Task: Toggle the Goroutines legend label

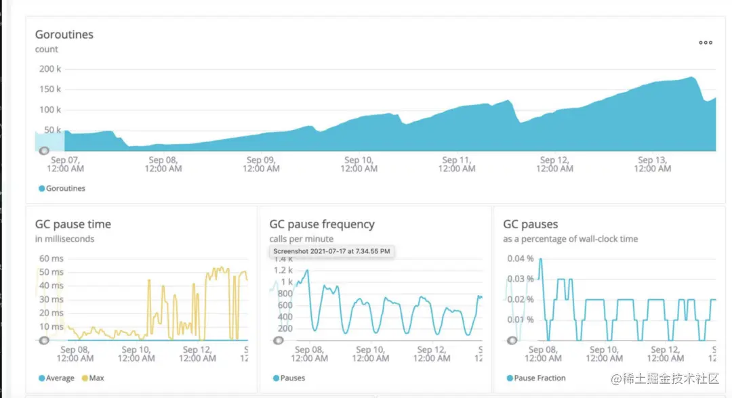Action: coord(66,189)
